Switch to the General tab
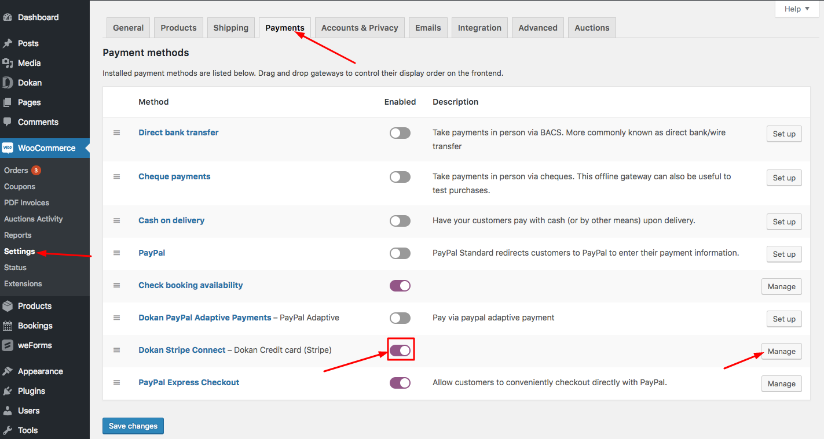Image resolution: width=824 pixels, height=439 pixels. (x=128, y=28)
